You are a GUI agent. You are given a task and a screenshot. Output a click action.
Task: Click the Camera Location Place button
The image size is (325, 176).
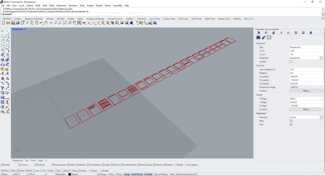click(x=306, y=91)
